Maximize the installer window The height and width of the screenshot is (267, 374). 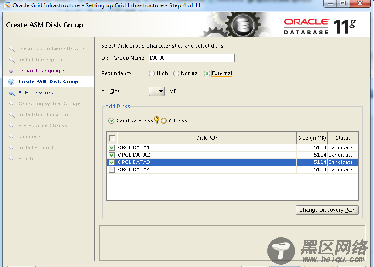tap(342, 4)
